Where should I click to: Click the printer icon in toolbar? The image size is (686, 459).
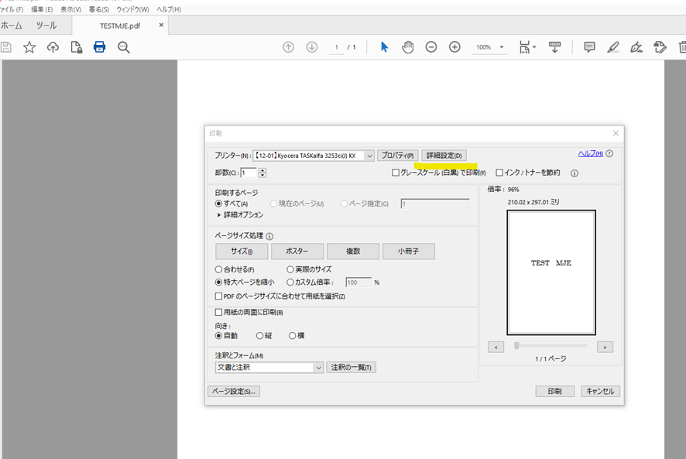click(x=99, y=47)
